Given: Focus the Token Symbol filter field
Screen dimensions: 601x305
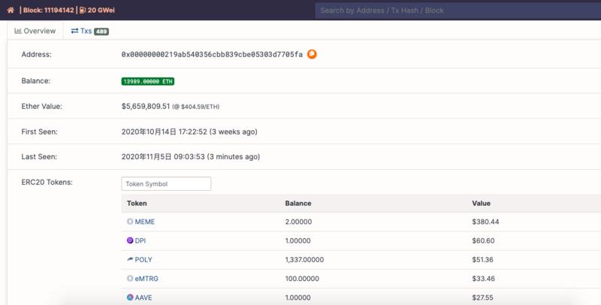Looking at the screenshot, I should (166, 183).
